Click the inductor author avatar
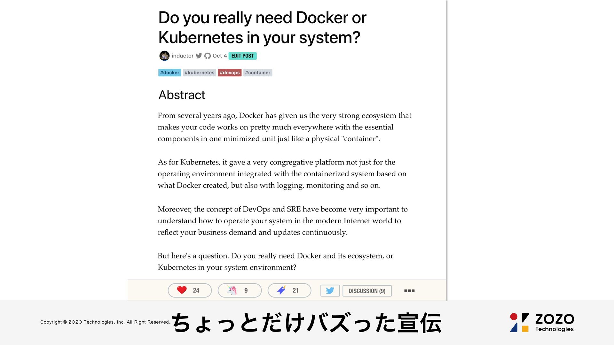 164,56
